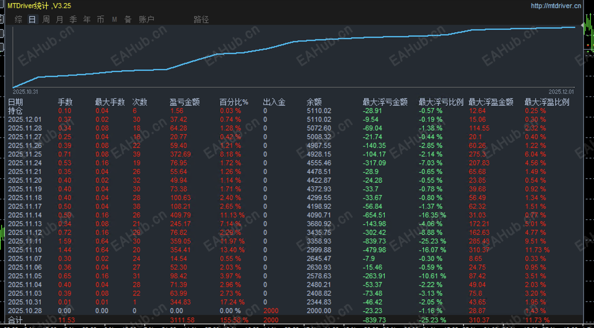The image size is (594, 328).
Task: Open the 周 weekly statistics tab
Action: pyautogui.click(x=46, y=19)
